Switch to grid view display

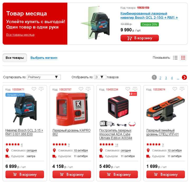(x=183, y=58)
